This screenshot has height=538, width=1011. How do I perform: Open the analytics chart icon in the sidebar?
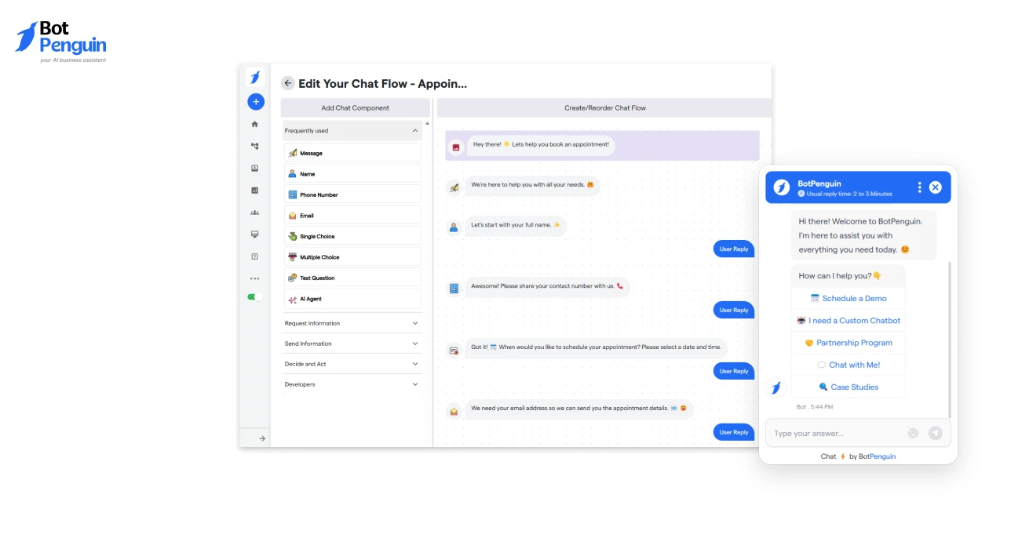(254, 190)
